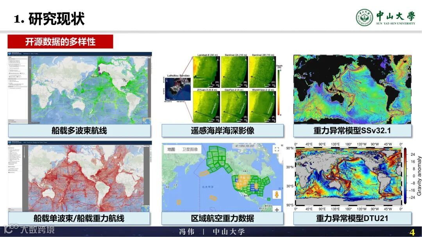Click the 船载单波束/船载重力航线 caption box
Viewport: 422px width, 237px height.
click(x=79, y=218)
